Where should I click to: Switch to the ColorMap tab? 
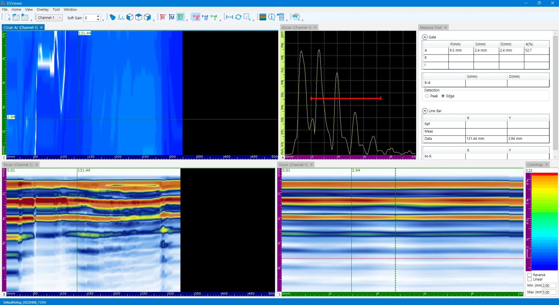535,165
